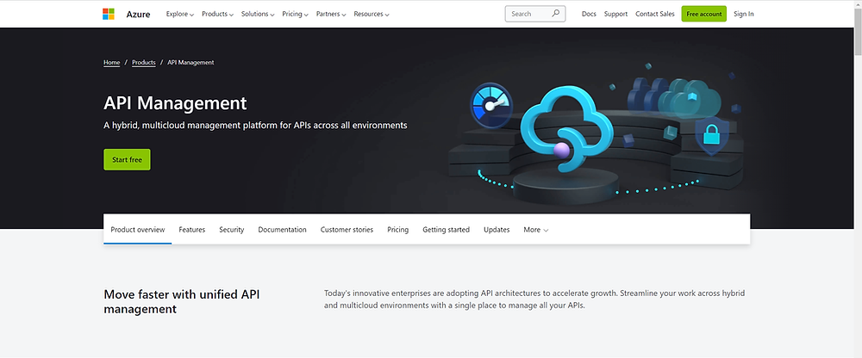
Task: Click the Search input field
Action: [x=535, y=14]
